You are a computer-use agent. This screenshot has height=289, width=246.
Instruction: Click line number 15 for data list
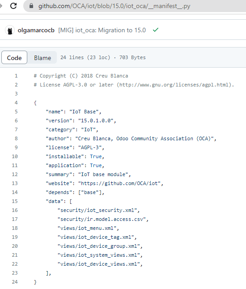pyautogui.click(x=15, y=201)
